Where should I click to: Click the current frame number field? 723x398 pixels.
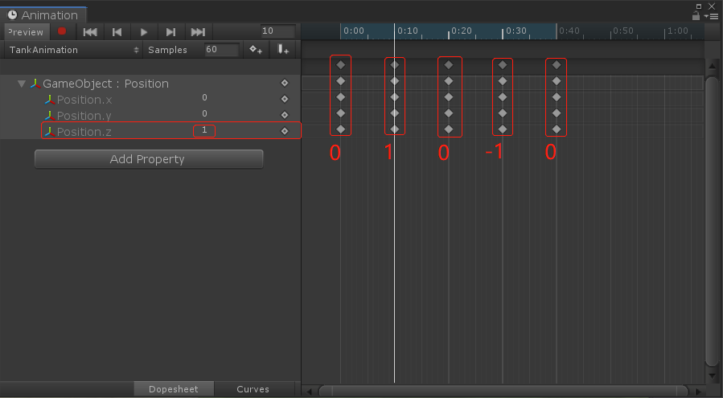click(x=277, y=31)
